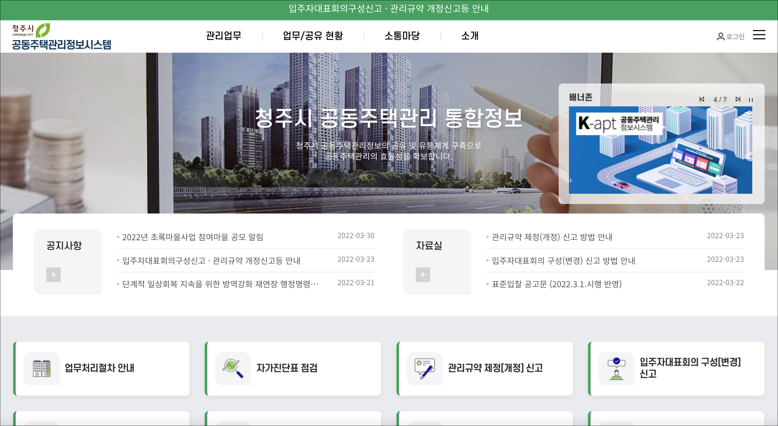Viewport: 778px width, 426px height.
Task: Expand 공지사항 with the plus button
Action: 54,274
